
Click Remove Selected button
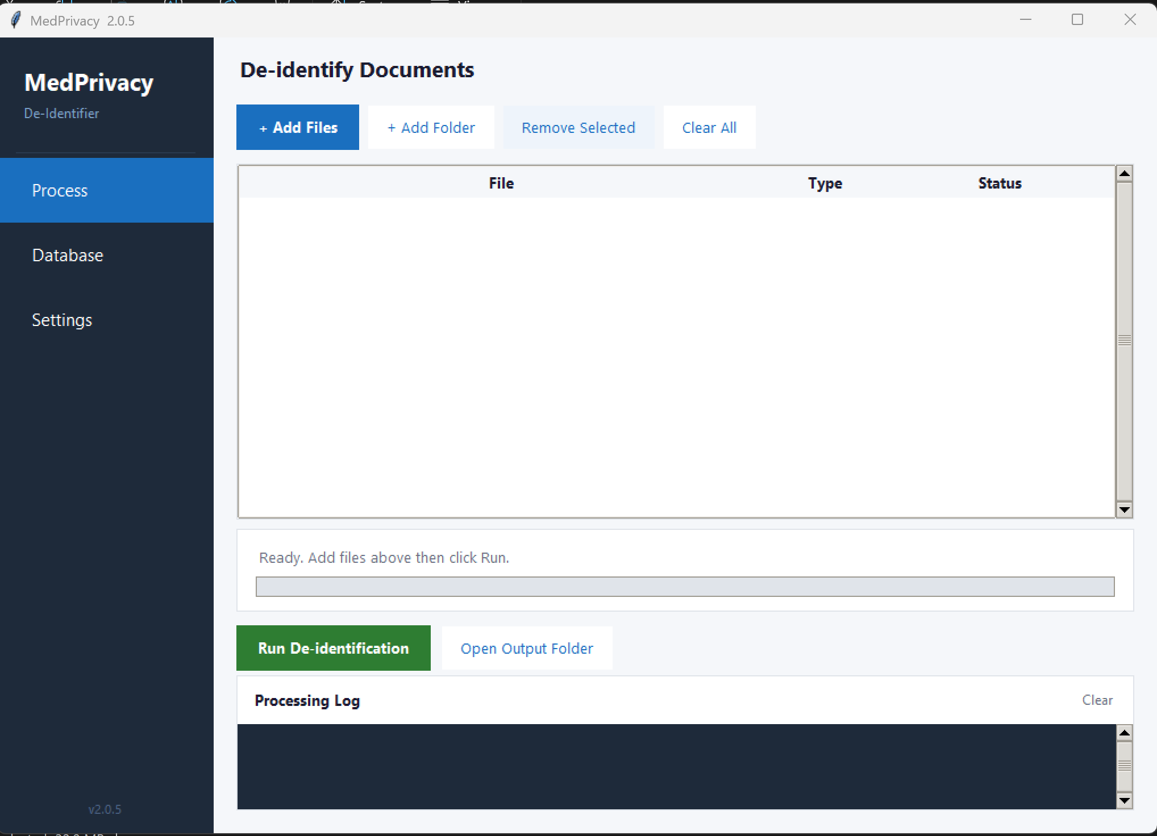[578, 127]
